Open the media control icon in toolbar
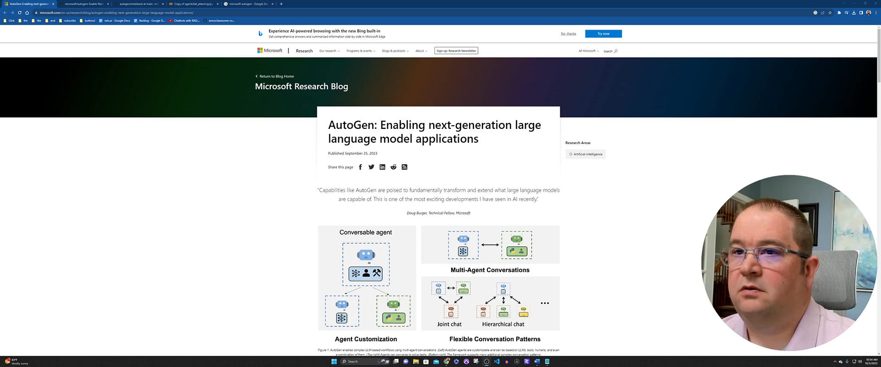This screenshot has width=881, height=367. pyautogui.click(x=847, y=13)
